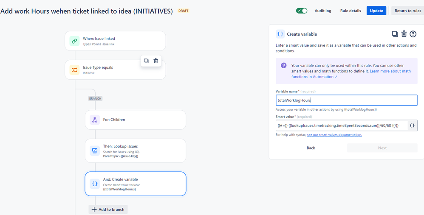Toggle the rule enabled switch

[302, 11]
